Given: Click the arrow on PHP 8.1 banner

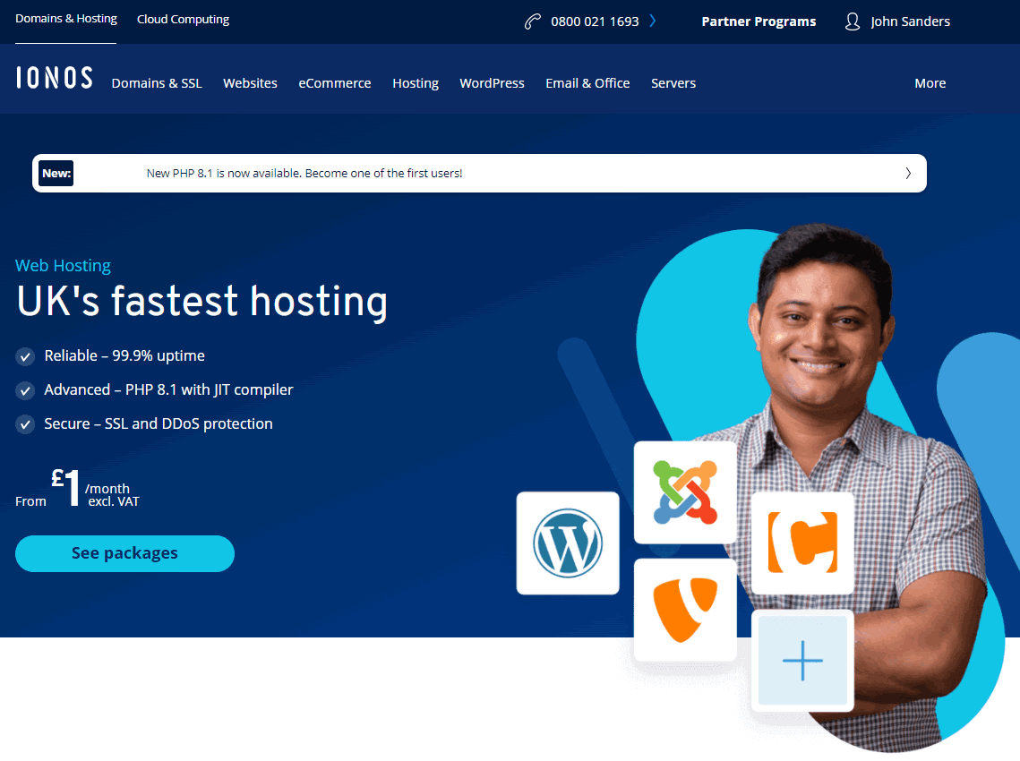Looking at the screenshot, I should click(908, 174).
